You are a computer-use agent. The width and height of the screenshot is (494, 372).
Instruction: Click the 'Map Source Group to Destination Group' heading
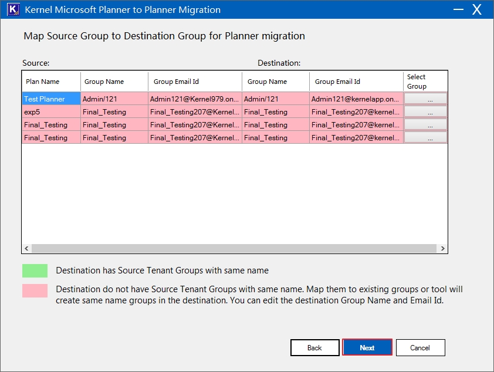coord(164,36)
